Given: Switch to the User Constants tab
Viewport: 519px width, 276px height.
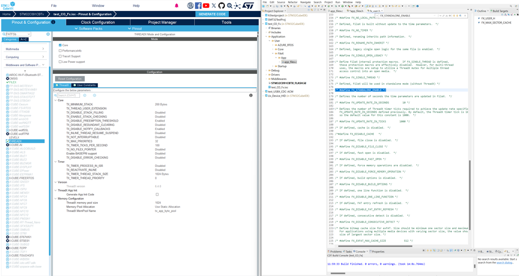Looking at the screenshot, I should pos(84,85).
